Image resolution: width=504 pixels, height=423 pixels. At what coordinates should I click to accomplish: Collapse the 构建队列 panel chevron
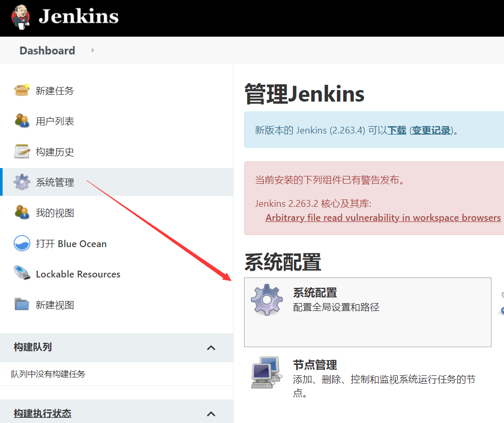click(x=211, y=348)
